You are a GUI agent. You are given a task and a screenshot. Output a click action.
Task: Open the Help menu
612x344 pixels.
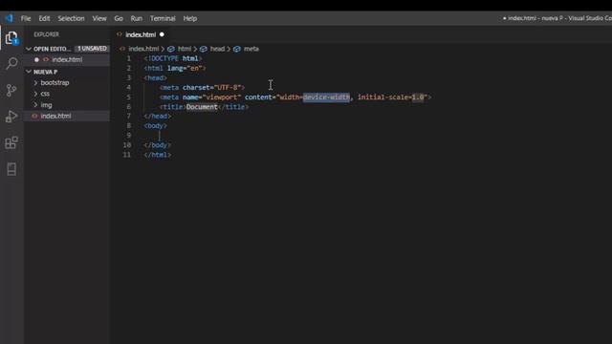point(190,18)
